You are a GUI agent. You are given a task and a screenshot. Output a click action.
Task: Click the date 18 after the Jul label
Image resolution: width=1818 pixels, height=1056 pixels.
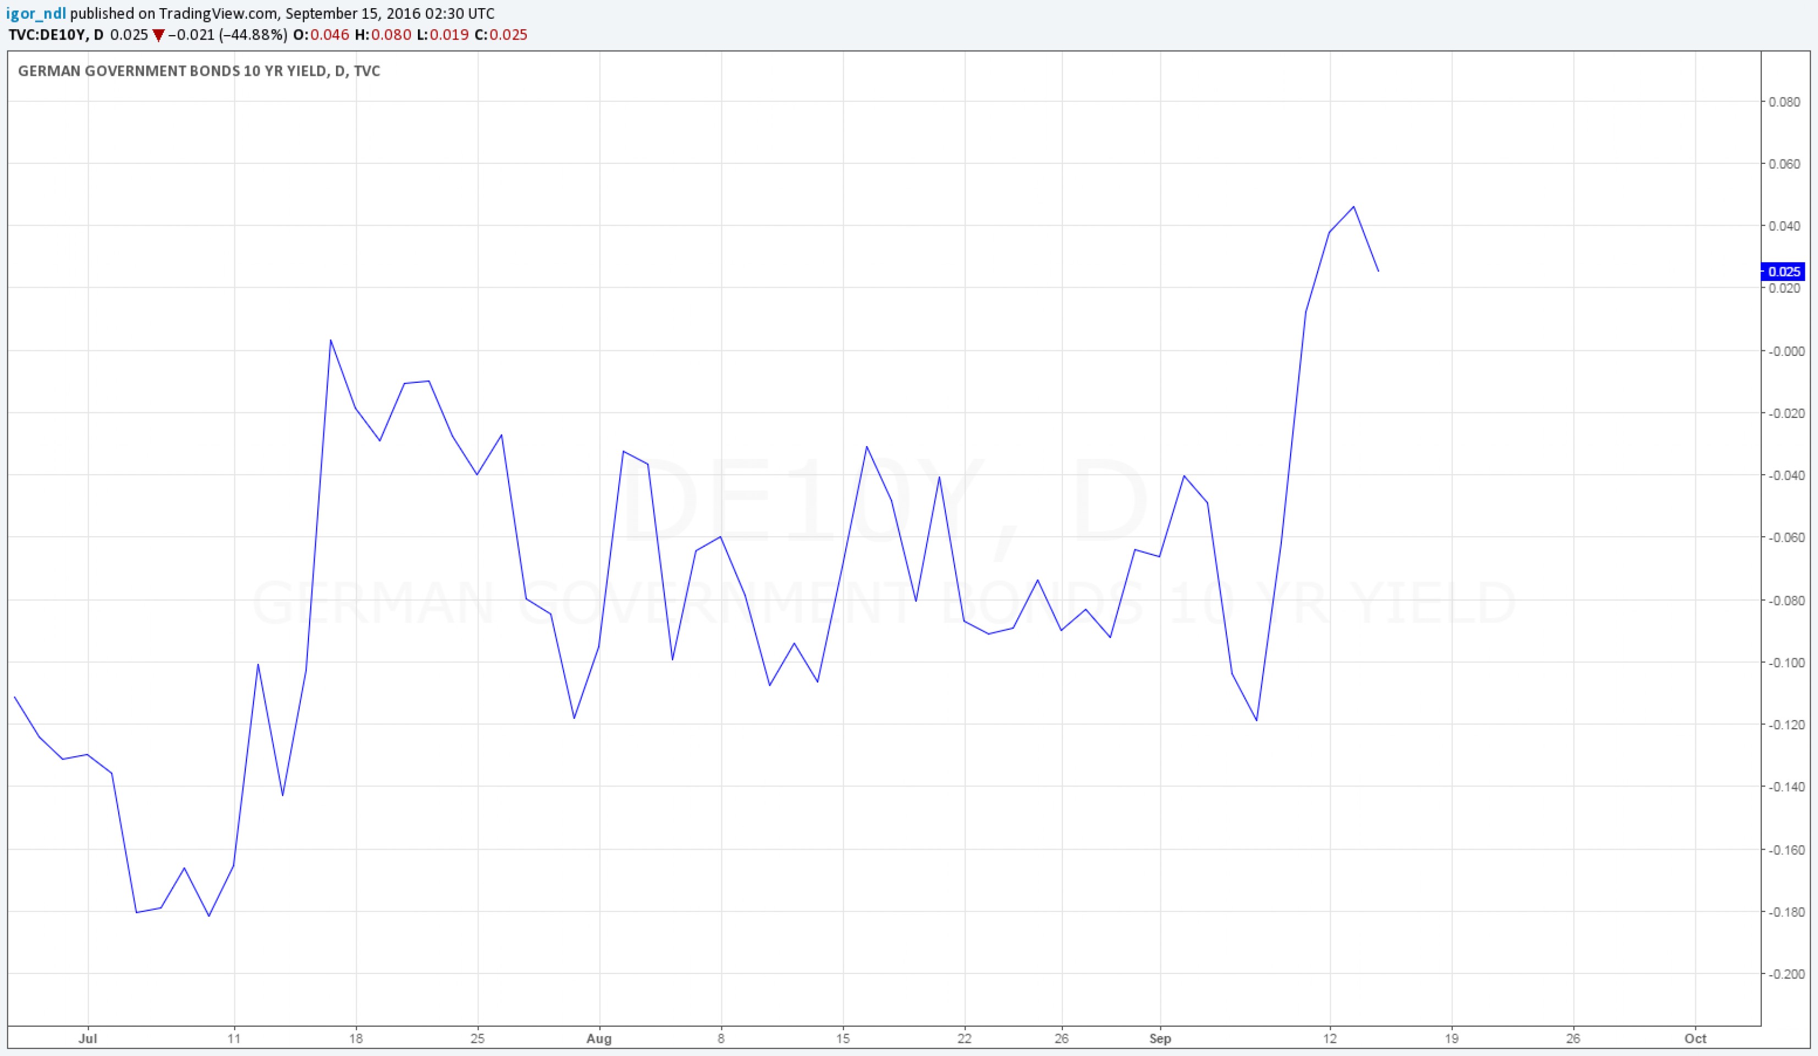[x=356, y=1039]
